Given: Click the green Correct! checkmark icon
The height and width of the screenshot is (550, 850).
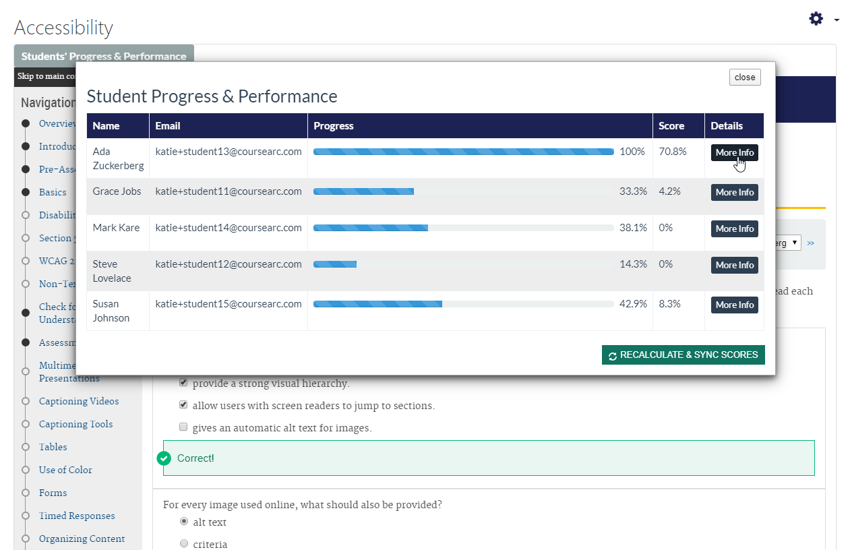Looking at the screenshot, I should click(164, 458).
